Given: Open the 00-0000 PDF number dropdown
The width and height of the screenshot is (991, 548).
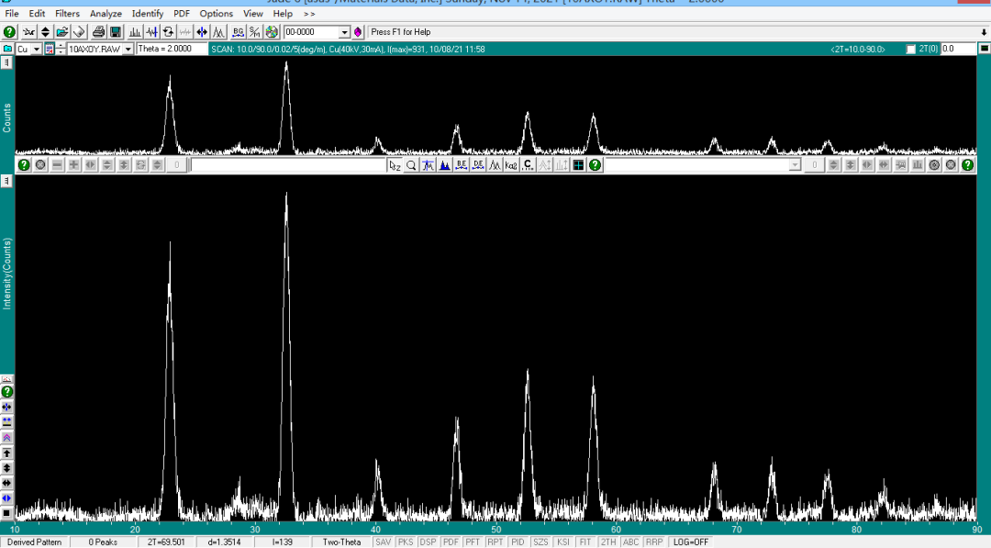Looking at the screenshot, I should (x=345, y=32).
